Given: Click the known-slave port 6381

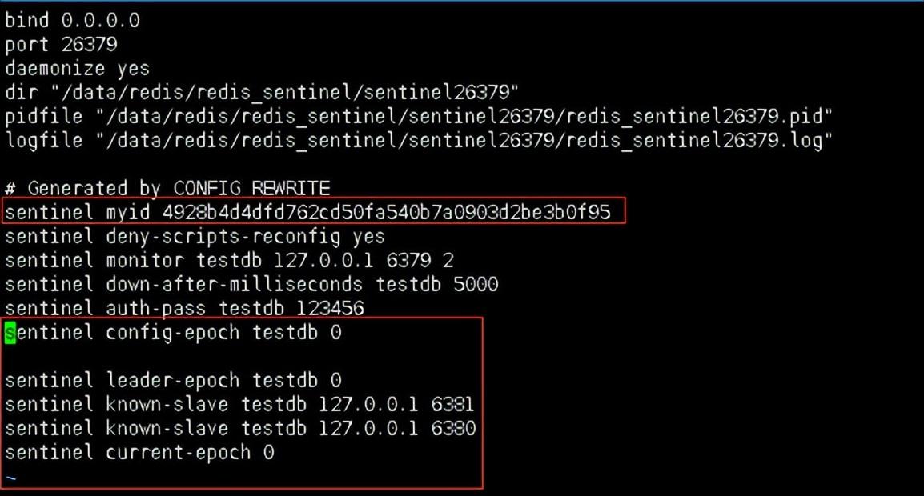Looking at the screenshot, I should [x=452, y=405].
